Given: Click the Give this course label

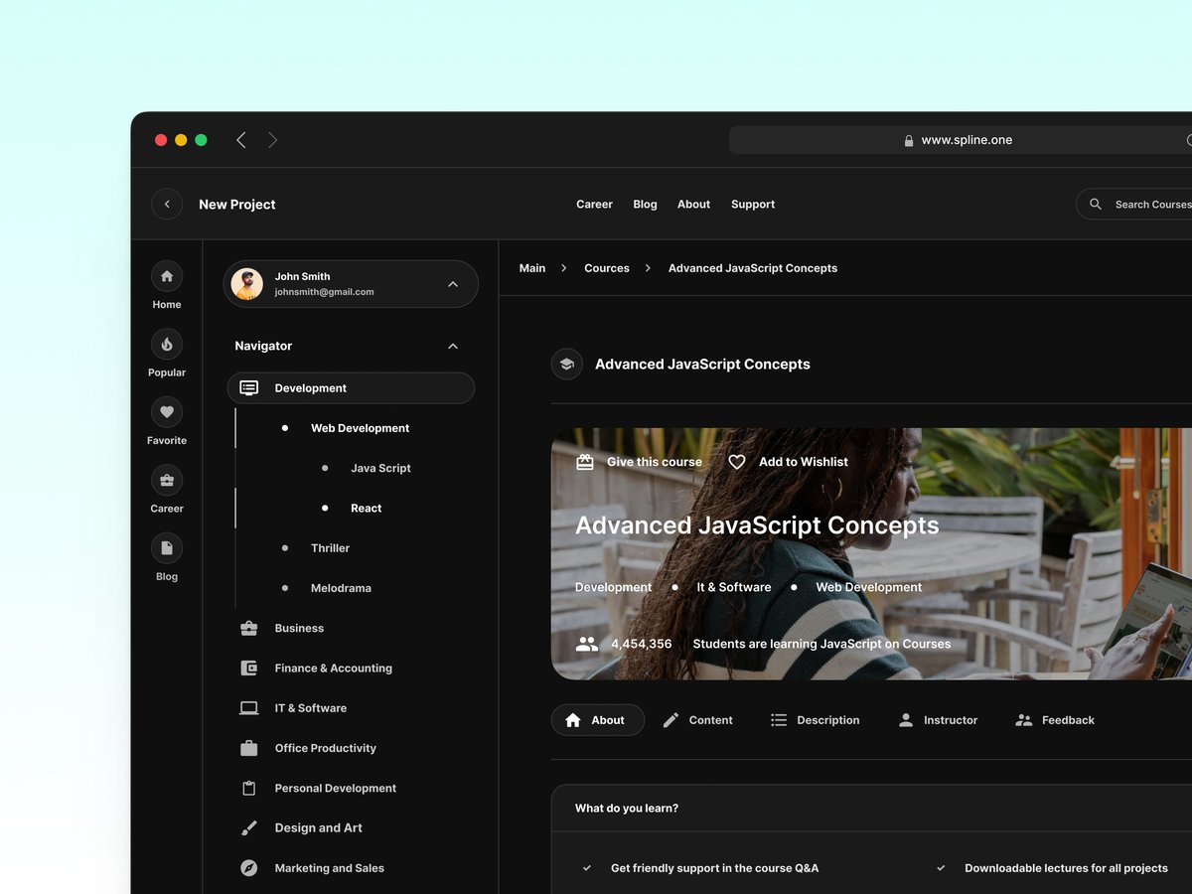Looking at the screenshot, I should coord(655,462).
